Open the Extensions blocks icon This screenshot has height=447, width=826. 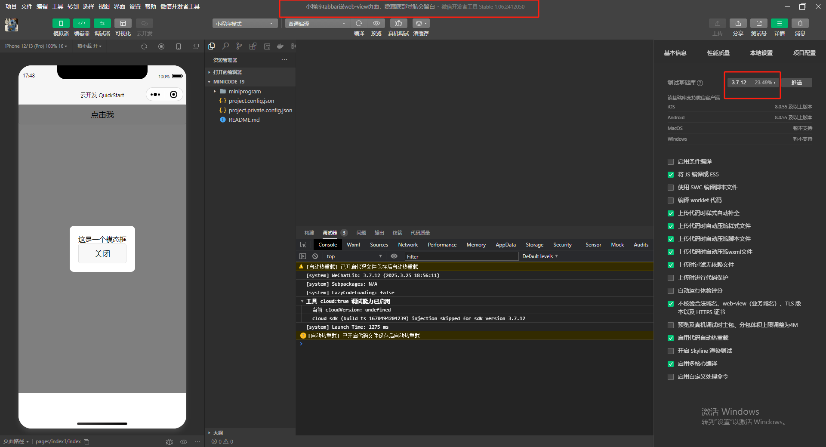[253, 46]
